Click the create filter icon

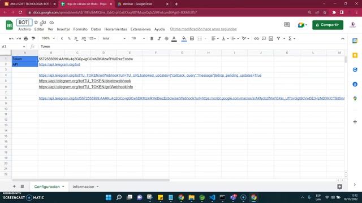coord(278,39)
